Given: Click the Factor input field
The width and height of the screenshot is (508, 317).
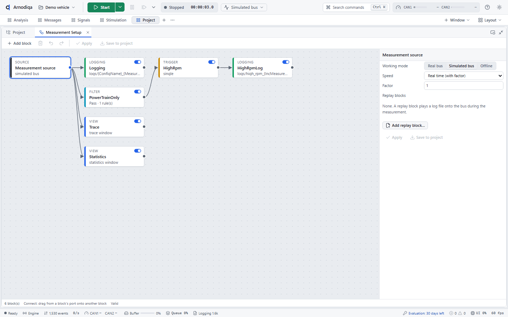Looking at the screenshot, I should pos(464,86).
